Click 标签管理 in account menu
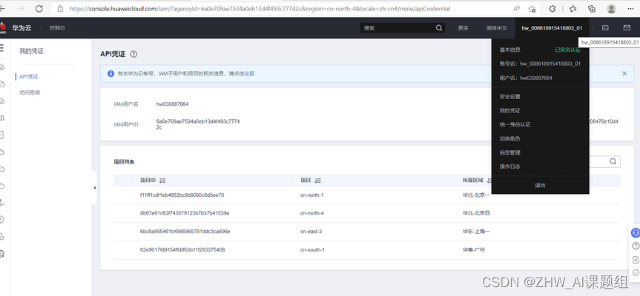Screen dimensions: 640x296 pyautogui.click(x=510, y=152)
